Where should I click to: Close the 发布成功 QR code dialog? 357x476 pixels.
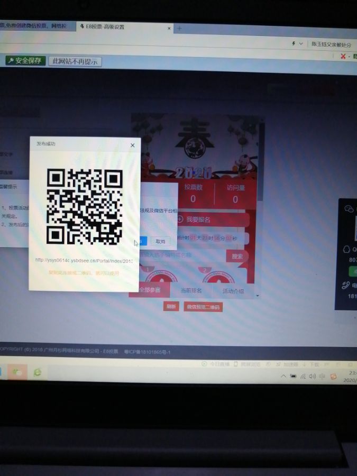point(132,145)
